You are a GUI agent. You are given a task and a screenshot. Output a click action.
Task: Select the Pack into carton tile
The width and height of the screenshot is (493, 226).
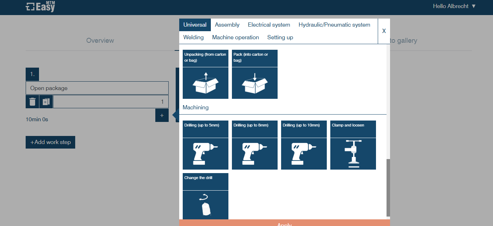coord(255,74)
